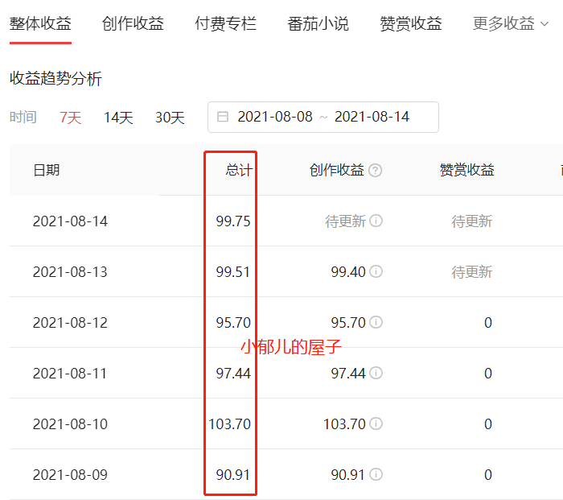The width and height of the screenshot is (563, 500).
Task: Click the 创作收益 column header text
Action: click(x=337, y=170)
